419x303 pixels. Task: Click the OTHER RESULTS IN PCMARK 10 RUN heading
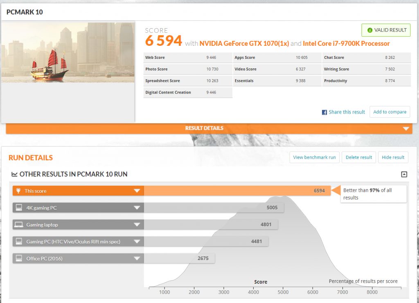[x=74, y=174]
